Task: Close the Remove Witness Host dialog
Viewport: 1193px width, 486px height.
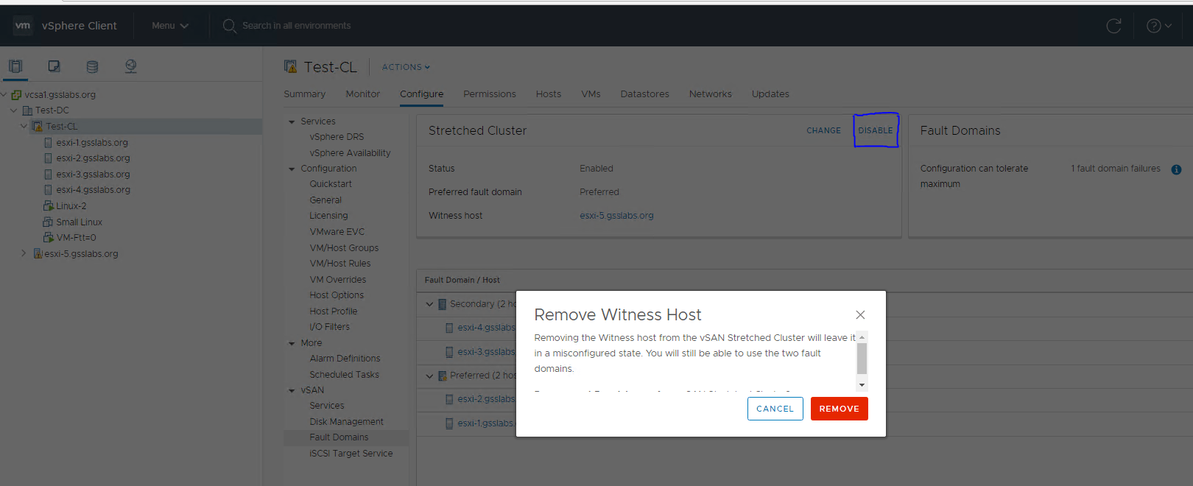Action: 860,314
